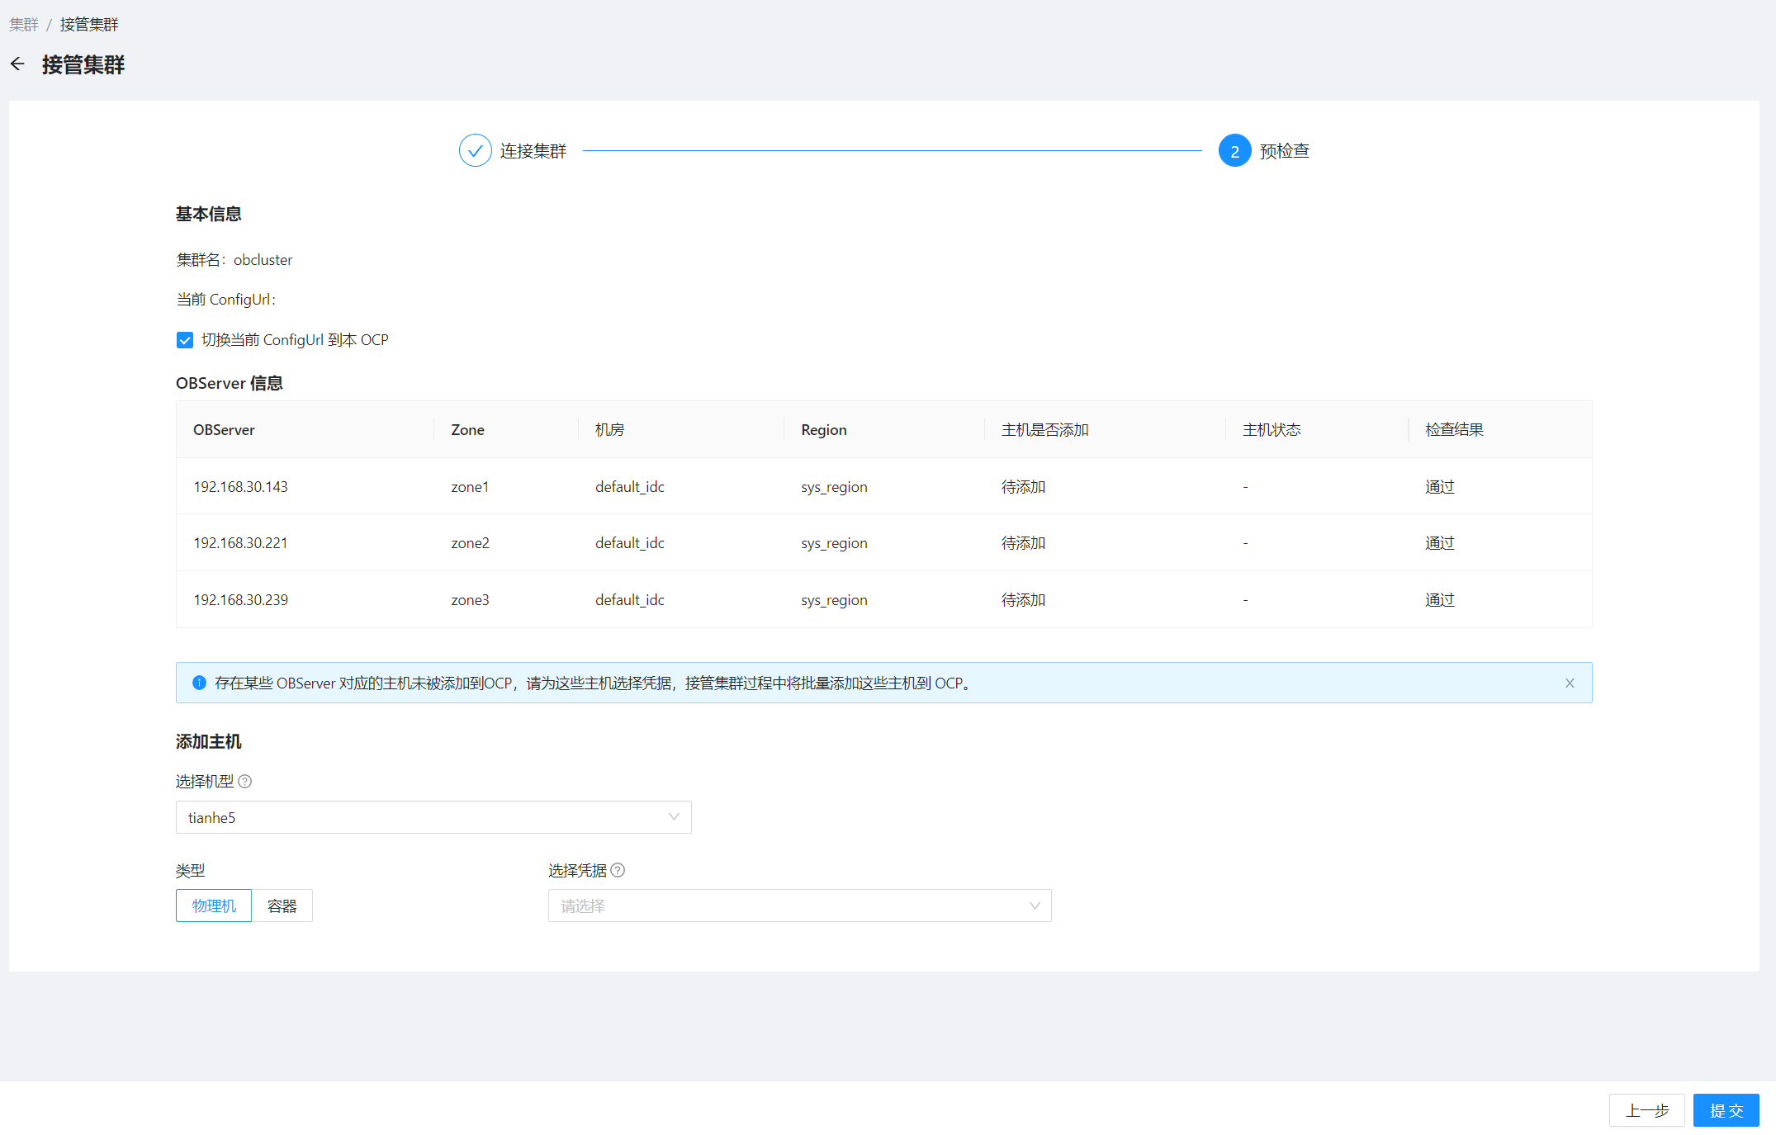This screenshot has height=1135, width=1776.
Task: Select 物理机 host type
Action: [x=214, y=906]
